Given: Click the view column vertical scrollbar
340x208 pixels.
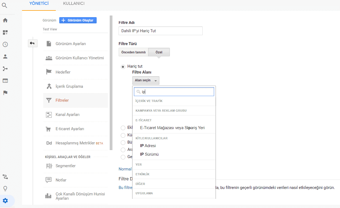Looking at the screenshot, I should pos(111,81).
